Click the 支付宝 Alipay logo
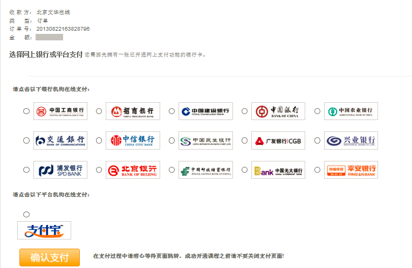The width and height of the screenshot is (412, 268). coord(44,230)
